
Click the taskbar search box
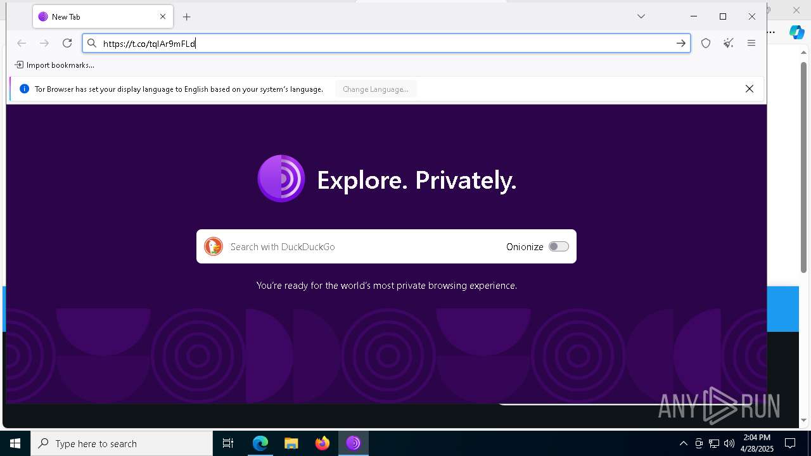tap(122, 443)
